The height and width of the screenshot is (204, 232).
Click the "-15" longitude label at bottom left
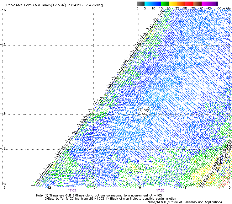3,188
